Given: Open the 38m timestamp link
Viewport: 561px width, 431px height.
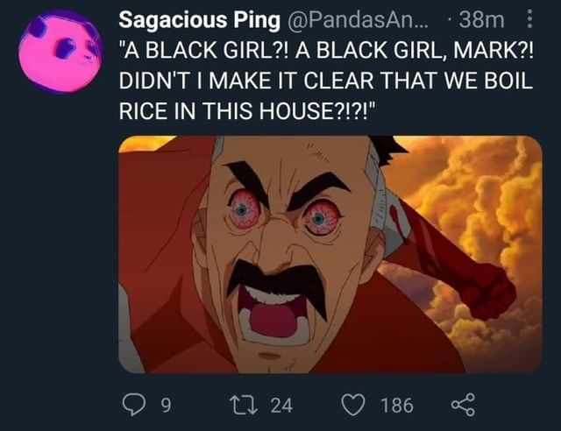Looking at the screenshot, I should pyautogui.click(x=480, y=19).
